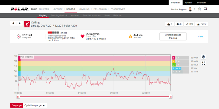Go to the previous training session arrow
The width and height of the screenshot is (219, 109).
(13, 23)
